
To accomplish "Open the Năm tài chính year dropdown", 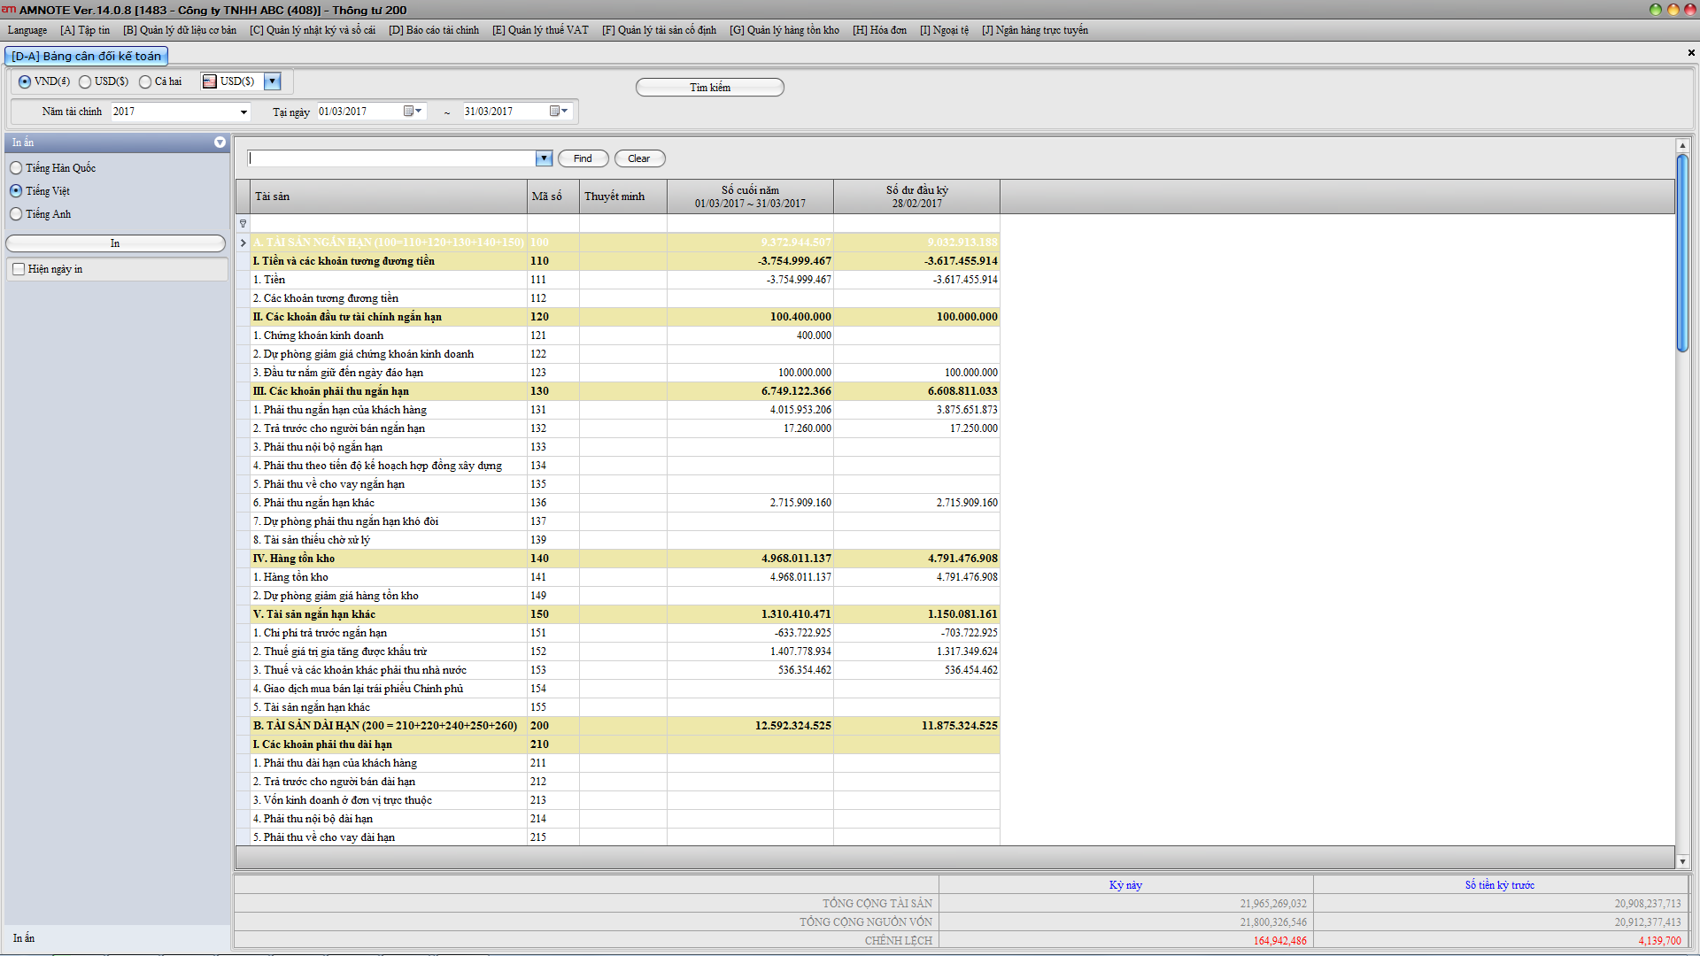I will click(243, 112).
